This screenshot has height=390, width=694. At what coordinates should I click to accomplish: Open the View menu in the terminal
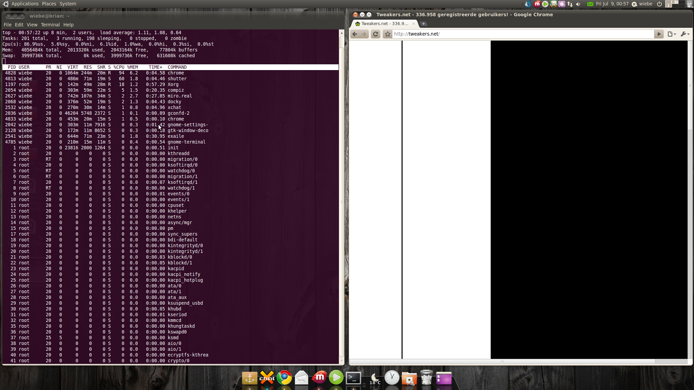point(32,25)
